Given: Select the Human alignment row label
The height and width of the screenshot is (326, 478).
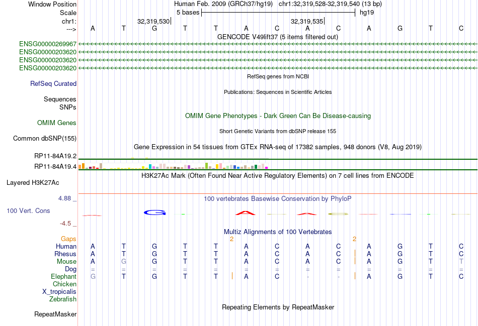Looking at the screenshot, I should pyautogui.click(x=66, y=246).
